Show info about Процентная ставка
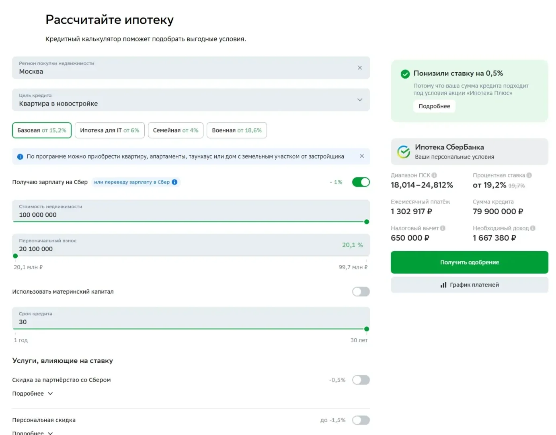 tap(529, 175)
